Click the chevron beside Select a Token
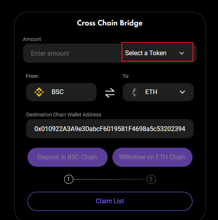Screen dimensions: 218x220 [x=181, y=53]
